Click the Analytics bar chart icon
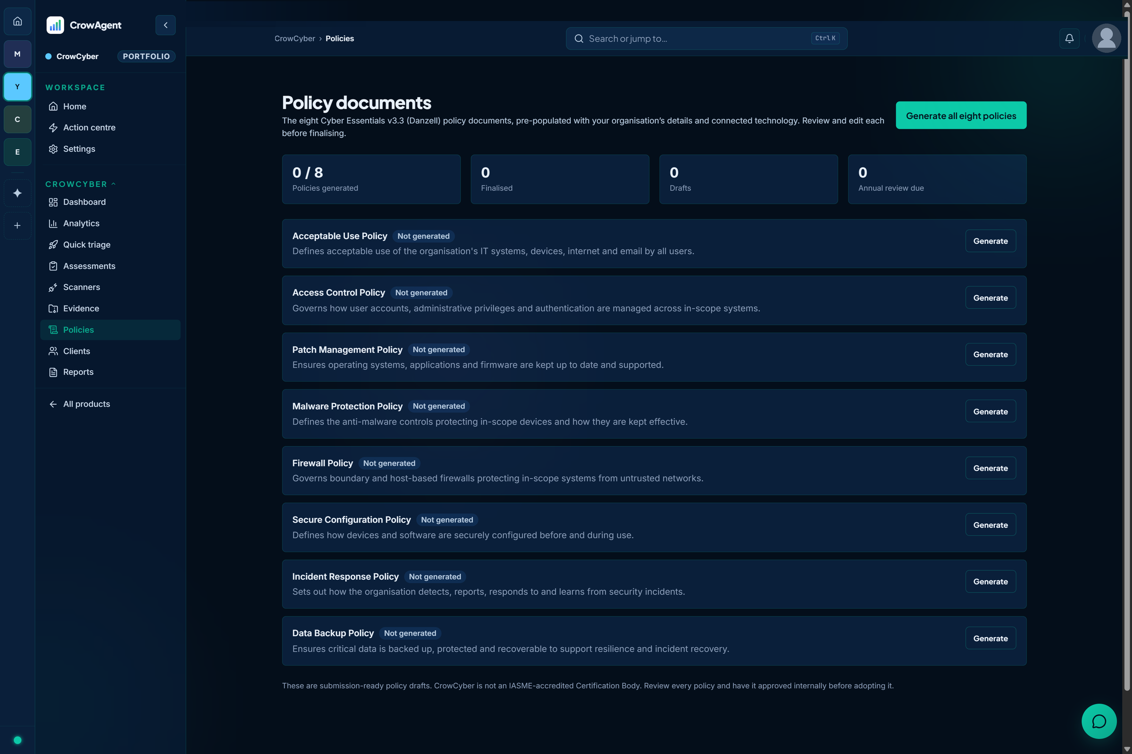Image resolution: width=1132 pixels, height=754 pixels. coord(53,223)
